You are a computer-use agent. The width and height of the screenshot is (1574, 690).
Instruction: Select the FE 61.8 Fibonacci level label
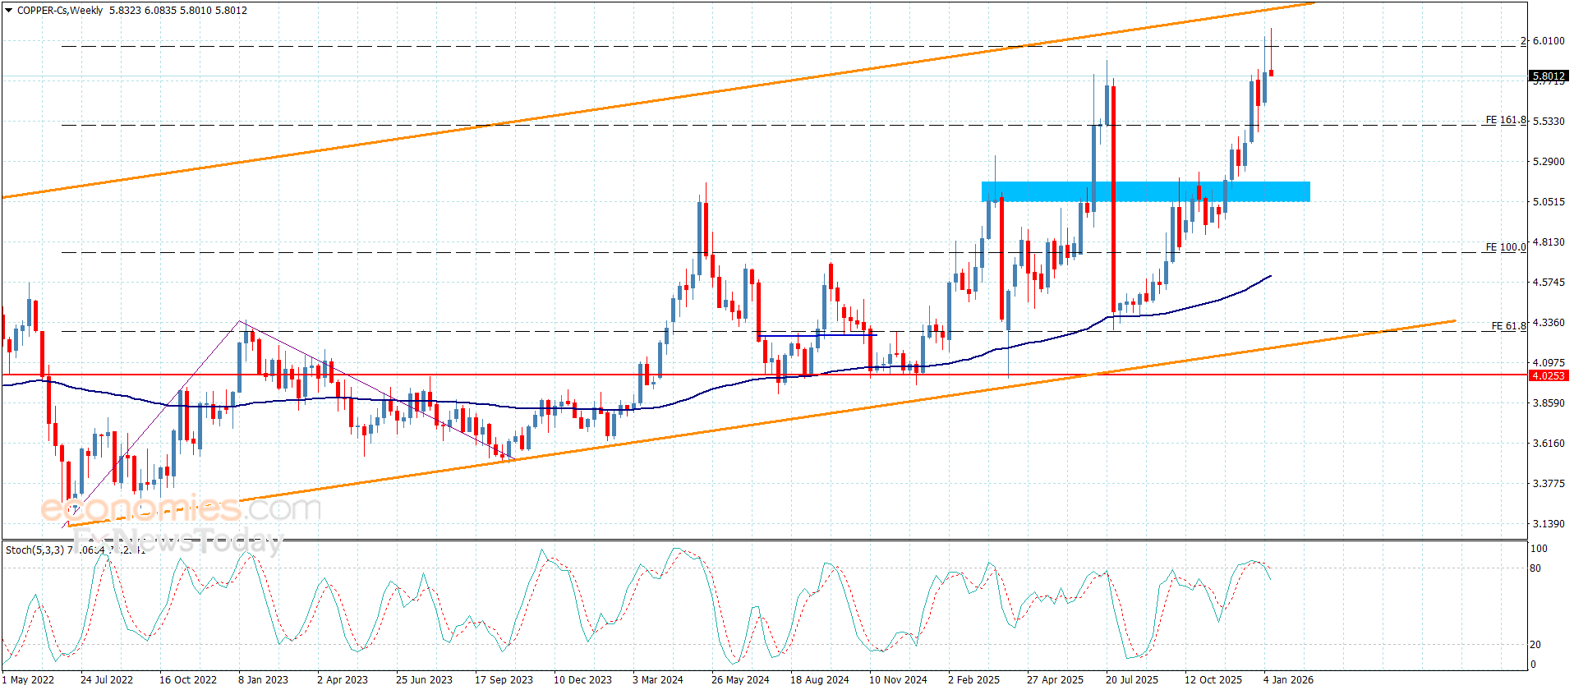[1508, 326]
